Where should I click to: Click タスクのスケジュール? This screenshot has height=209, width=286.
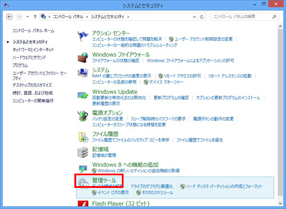click(x=157, y=192)
